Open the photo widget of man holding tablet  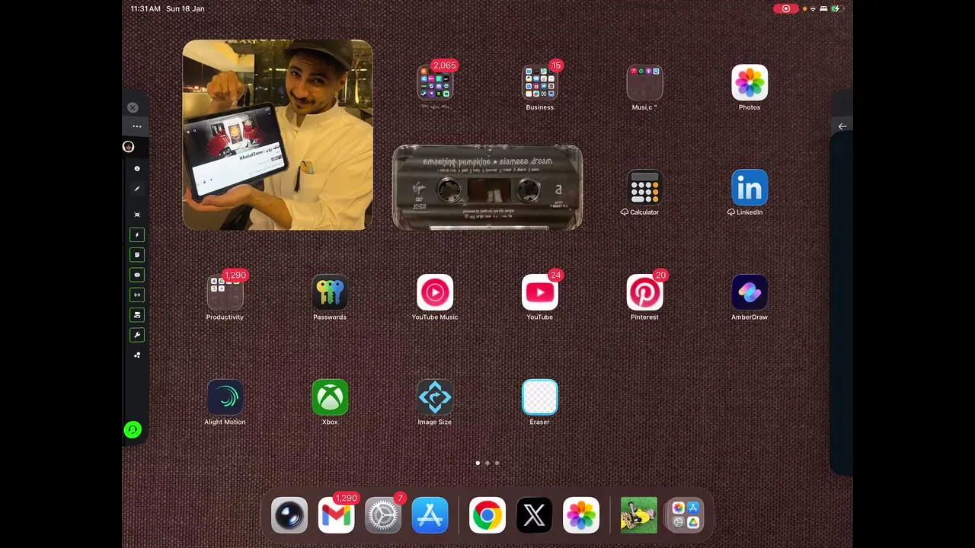coord(278,135)
